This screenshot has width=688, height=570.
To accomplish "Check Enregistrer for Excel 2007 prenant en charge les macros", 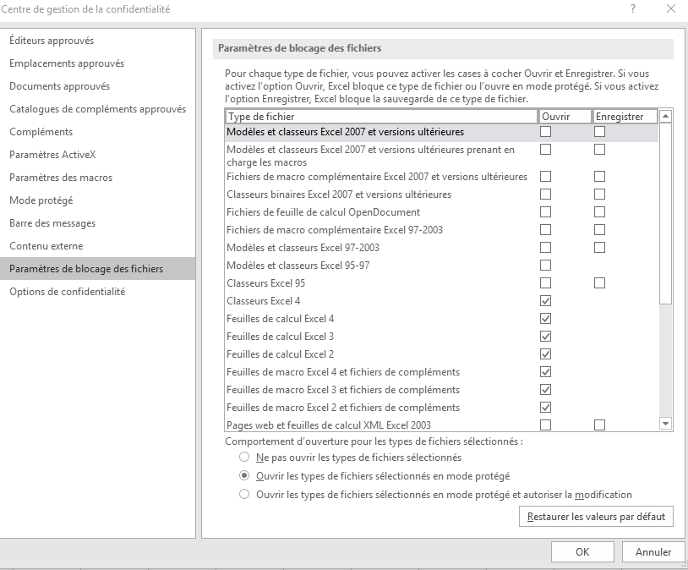I will click(599, 150).
